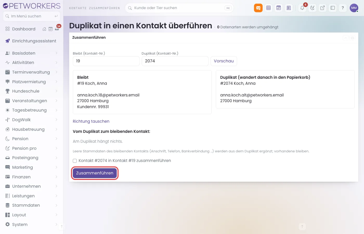Click the 'Kundennr. 99931' text

[93, 107]
